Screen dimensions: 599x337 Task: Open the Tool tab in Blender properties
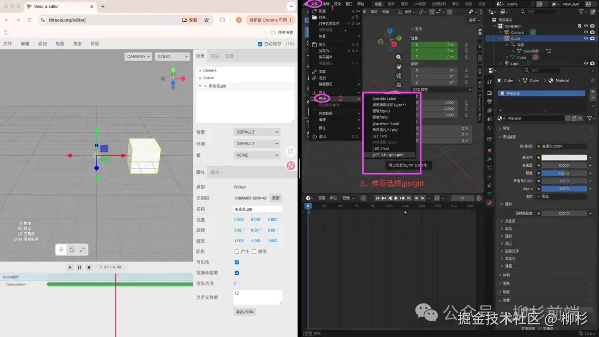[x=489, y=81]
